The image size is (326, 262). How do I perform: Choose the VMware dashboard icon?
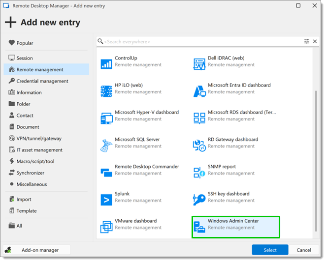coord(106,227)
